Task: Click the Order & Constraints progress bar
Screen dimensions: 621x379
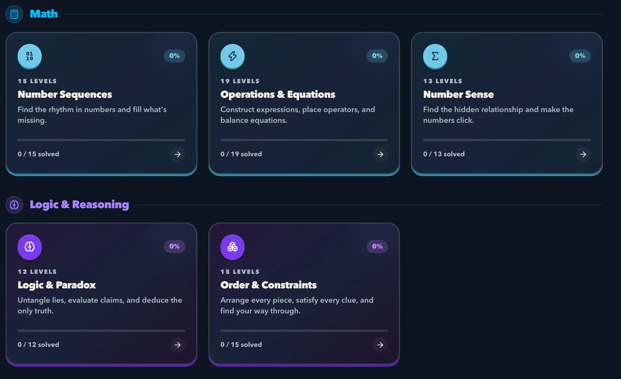Action: coord(304,331)
